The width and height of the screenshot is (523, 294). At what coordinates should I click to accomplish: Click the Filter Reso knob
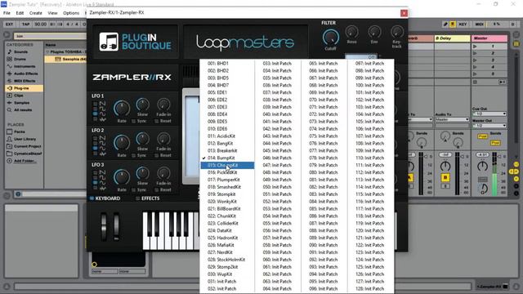(351, 32)
